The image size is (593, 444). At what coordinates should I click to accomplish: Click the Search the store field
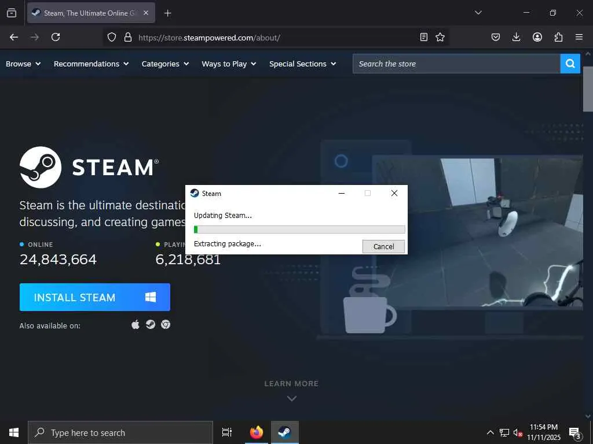click(456, 64)
